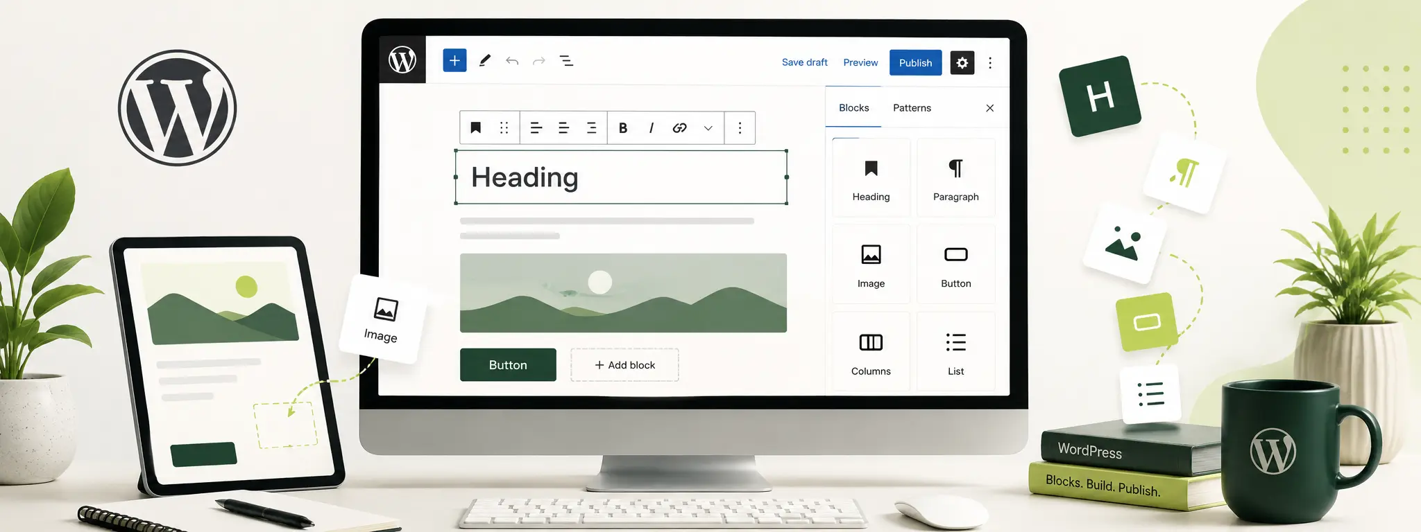Click the dark green button on tablet
The width and height of the screenshot is (1421, 532).
click(204, 454)
